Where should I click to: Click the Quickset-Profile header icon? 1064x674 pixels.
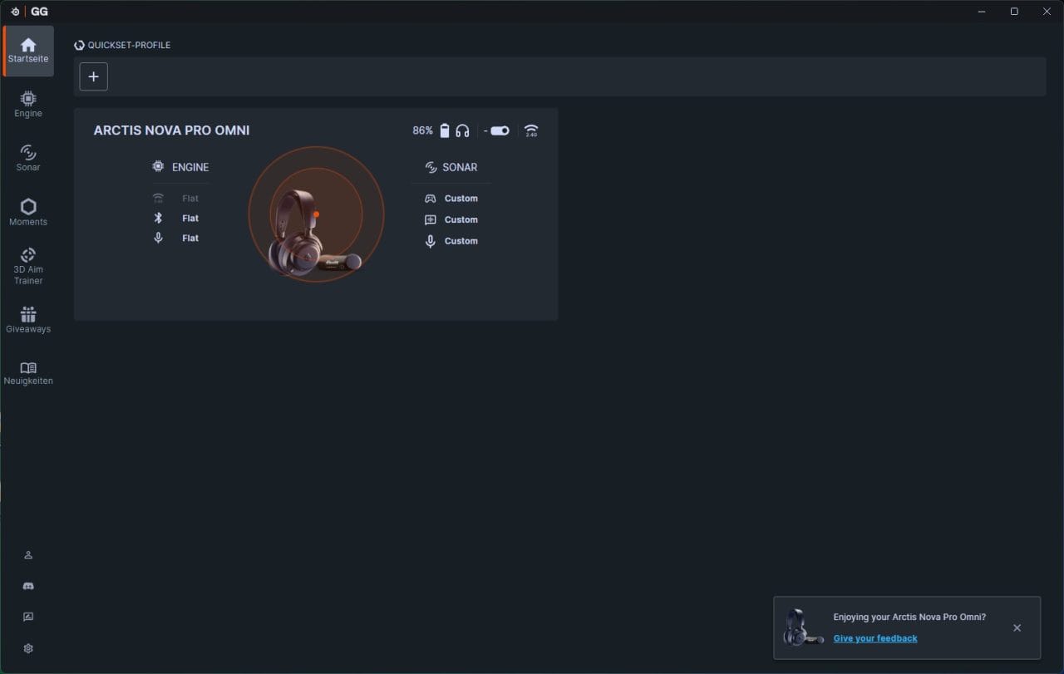coord(79,45)
